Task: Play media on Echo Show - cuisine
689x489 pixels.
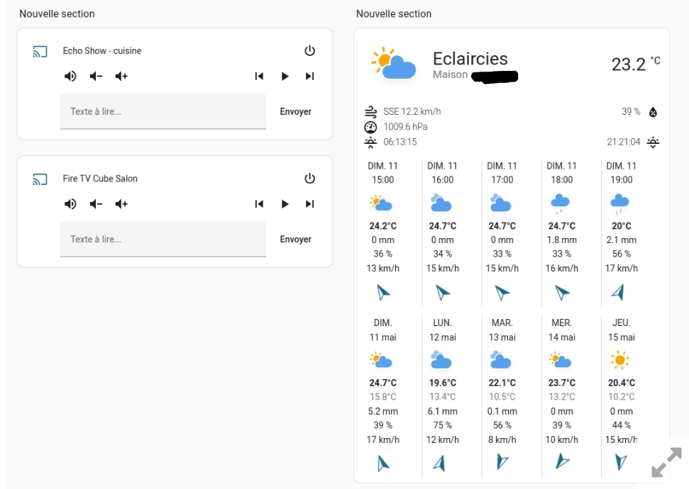Action: pos(285,77)
